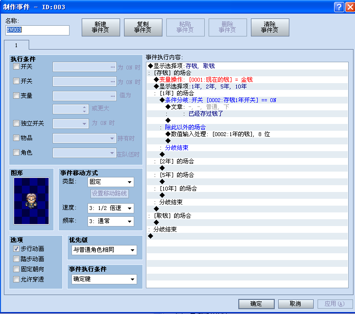Viewport: 355px width, 314px height.
Task: Click the character graphic thumbnail
Action: 31,201
